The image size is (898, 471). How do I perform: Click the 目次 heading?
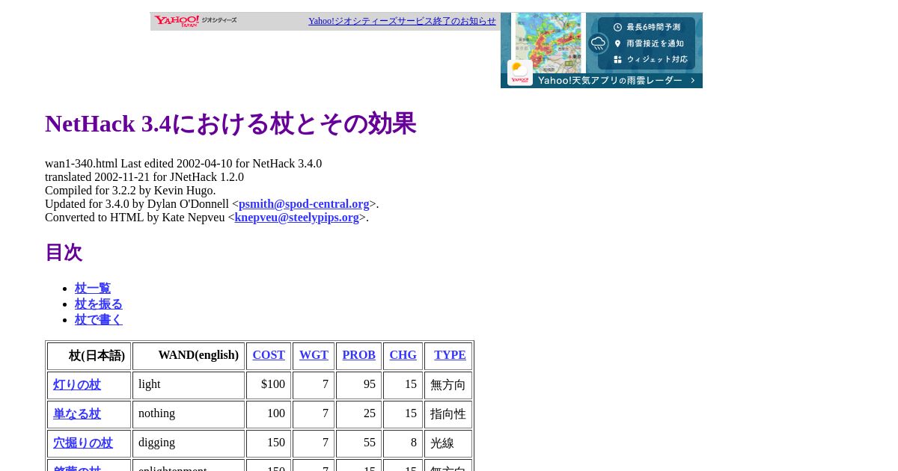[x=64, y=253]
